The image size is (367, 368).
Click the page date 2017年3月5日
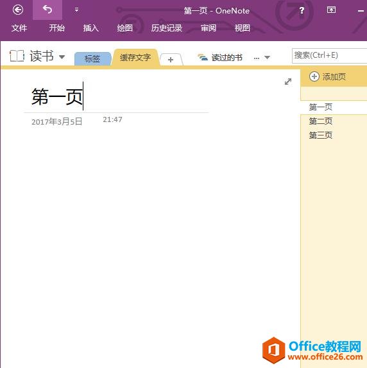(x=56, y=121)
